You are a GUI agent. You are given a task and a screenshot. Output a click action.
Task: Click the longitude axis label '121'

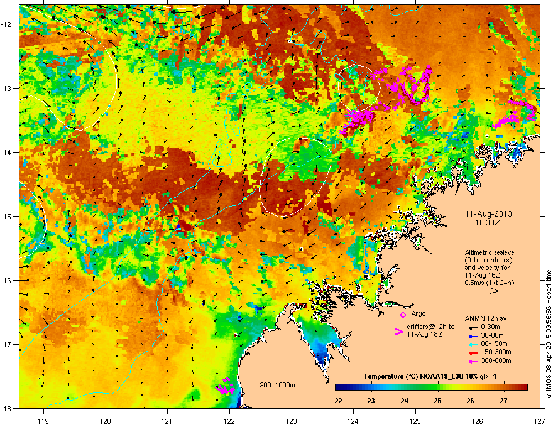[167, 421]
